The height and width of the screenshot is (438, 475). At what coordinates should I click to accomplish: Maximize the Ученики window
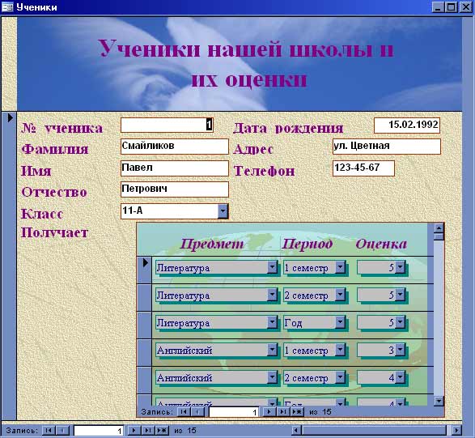[x=452, y=6]
